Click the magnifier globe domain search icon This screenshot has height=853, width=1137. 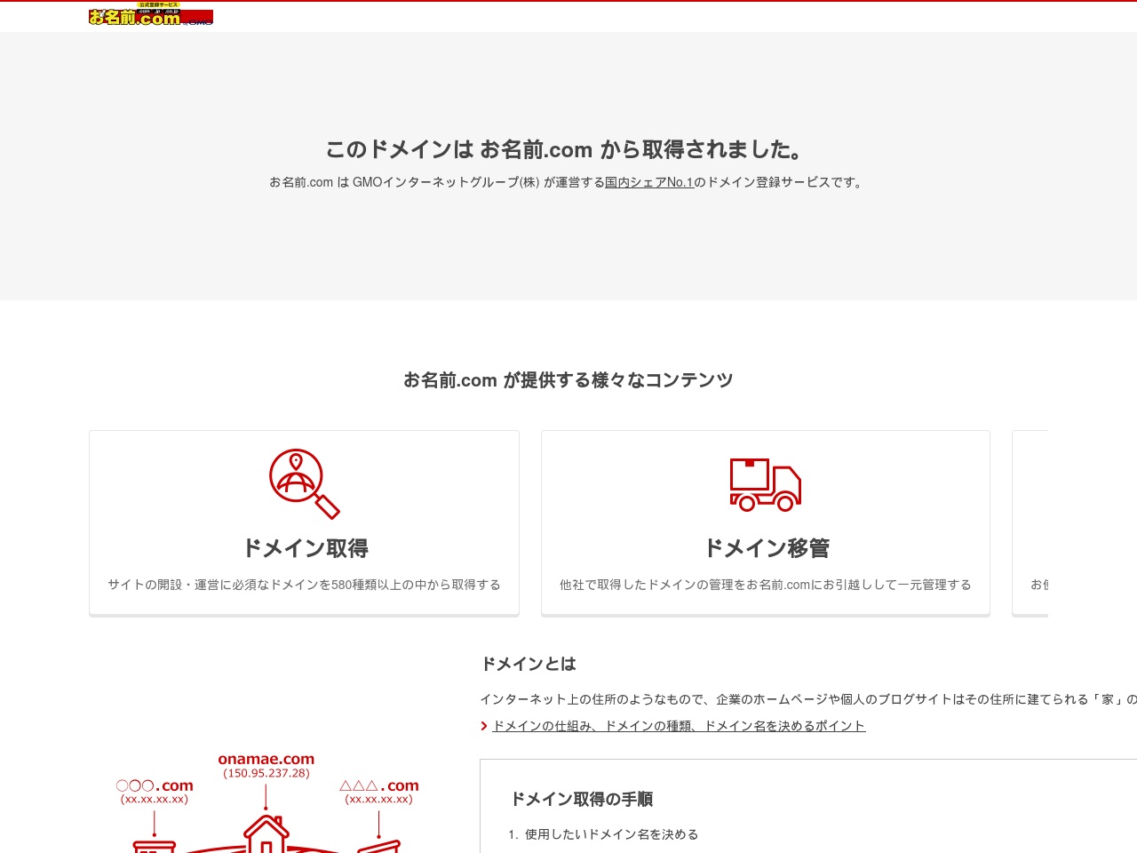305,483
